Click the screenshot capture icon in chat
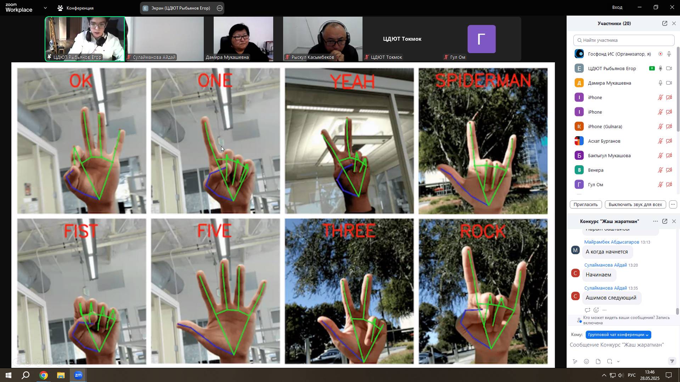 click(609, 361)
